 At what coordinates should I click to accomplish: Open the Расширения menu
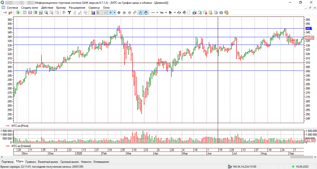[x=77, y=7]
